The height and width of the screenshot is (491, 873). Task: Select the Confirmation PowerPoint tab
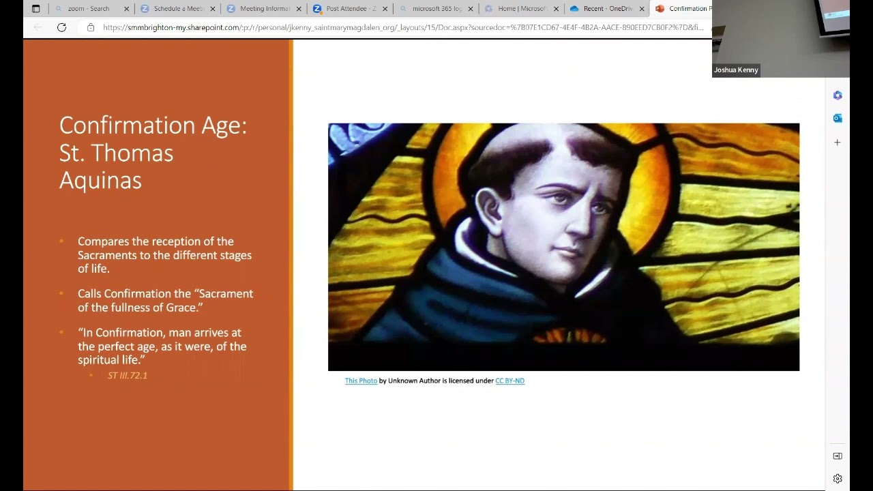[681, 9]
